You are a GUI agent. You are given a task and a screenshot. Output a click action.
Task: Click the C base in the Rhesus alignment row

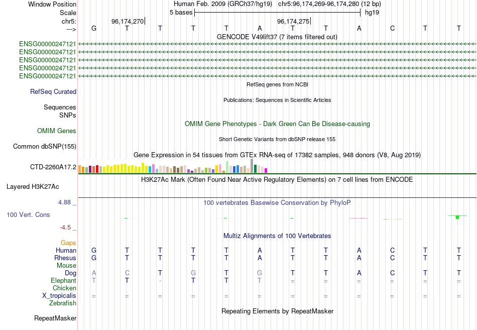392,258
